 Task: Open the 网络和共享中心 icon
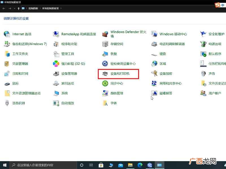pyautogui.click(x=154, y=83)
